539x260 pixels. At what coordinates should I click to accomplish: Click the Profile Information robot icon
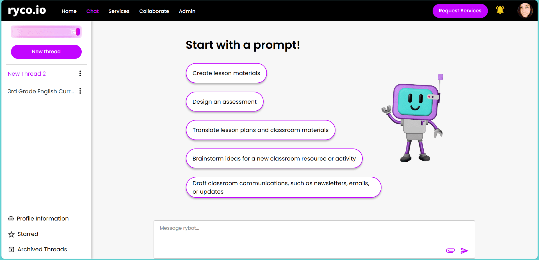[11, 219]
